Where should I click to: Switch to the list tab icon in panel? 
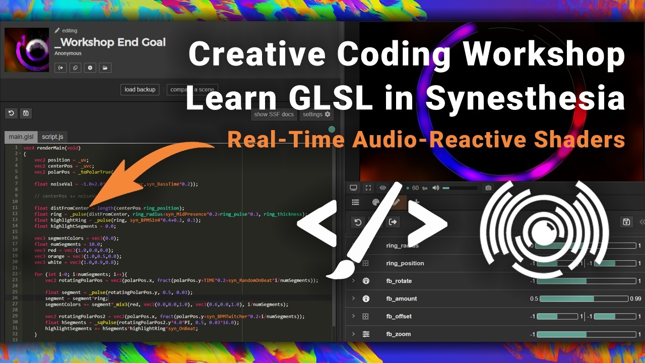coord(355,202)
